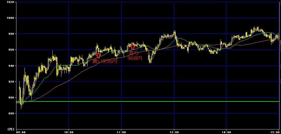Click the 980 price axis label
This screenshot has height=134, width=281.
point(12,34)
